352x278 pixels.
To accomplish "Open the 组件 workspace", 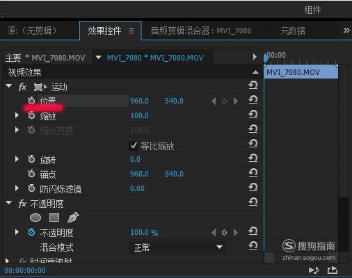I will click(312, 10).
